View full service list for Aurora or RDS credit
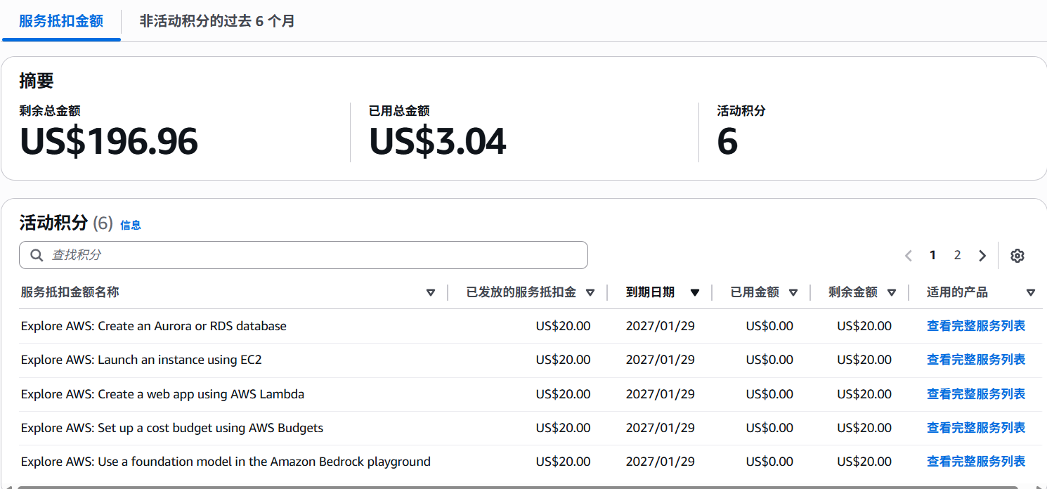 (976, 326)
